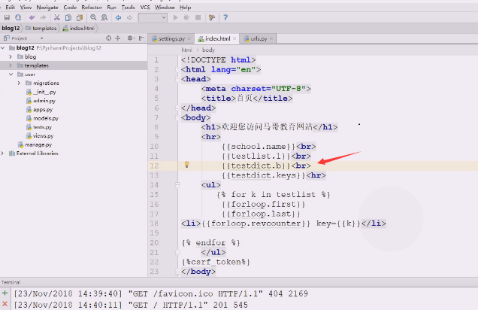Select models.py in project tree
Screen dimensions: 478x310
(x=42, y=118)
